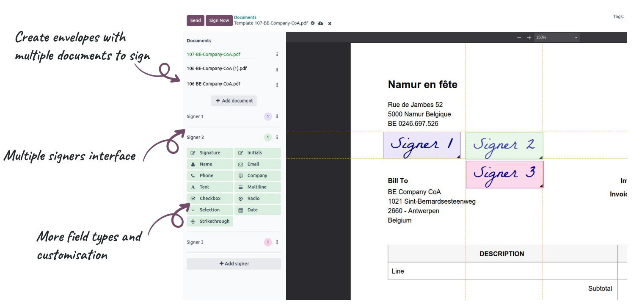Pick the Selection field type
Screen dimensions: 642x304
coord(210,210)
